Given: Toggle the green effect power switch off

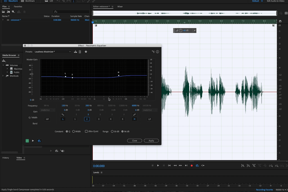Looking at the screenshot, I should pos(27,140).
